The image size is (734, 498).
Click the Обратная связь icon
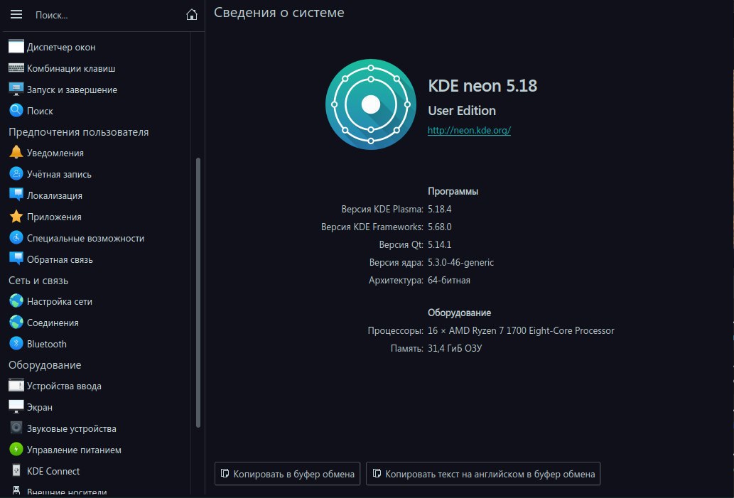tap(16, 259)
